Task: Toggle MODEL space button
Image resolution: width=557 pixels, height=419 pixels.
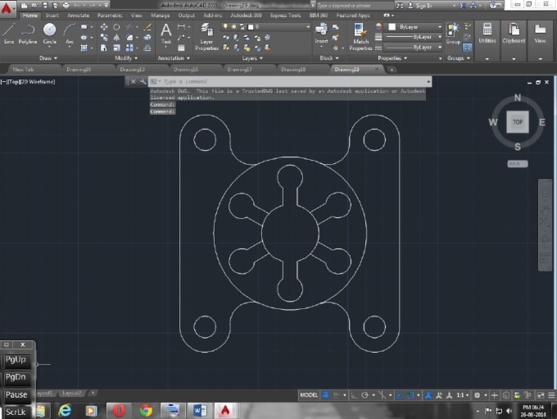Action: pos(309,395)
